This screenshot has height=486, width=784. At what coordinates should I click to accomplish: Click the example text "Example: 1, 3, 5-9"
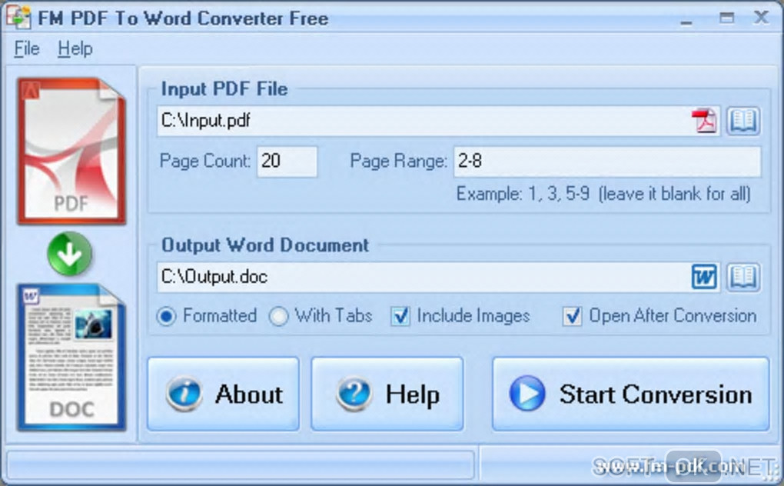(523, 194)
